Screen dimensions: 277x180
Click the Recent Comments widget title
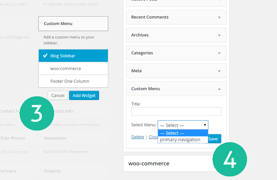(x=150, y=17)
